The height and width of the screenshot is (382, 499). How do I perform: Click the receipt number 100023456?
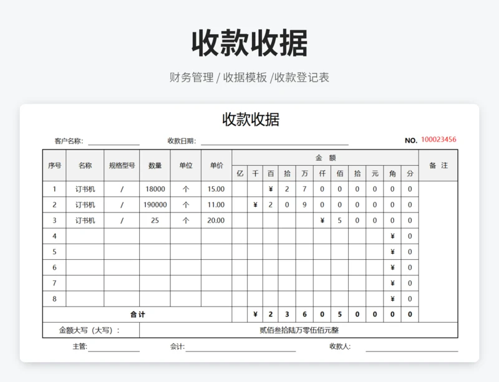pos(438,140)
